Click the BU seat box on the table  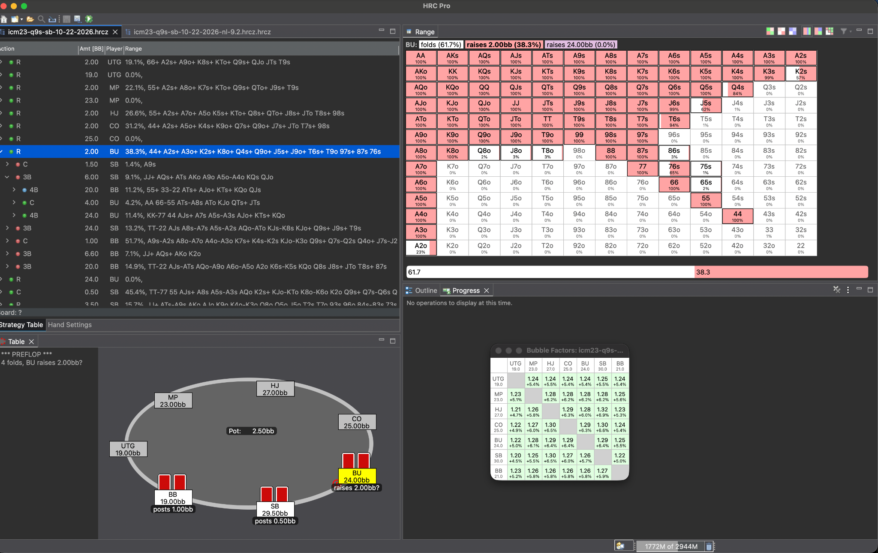(357, 476)
